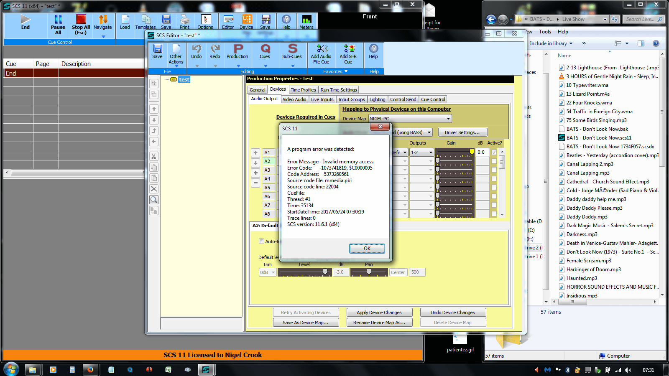Open the Meters icon in main toolbar
Viewport: 669px width, 376px height.
tap(306, 20)
